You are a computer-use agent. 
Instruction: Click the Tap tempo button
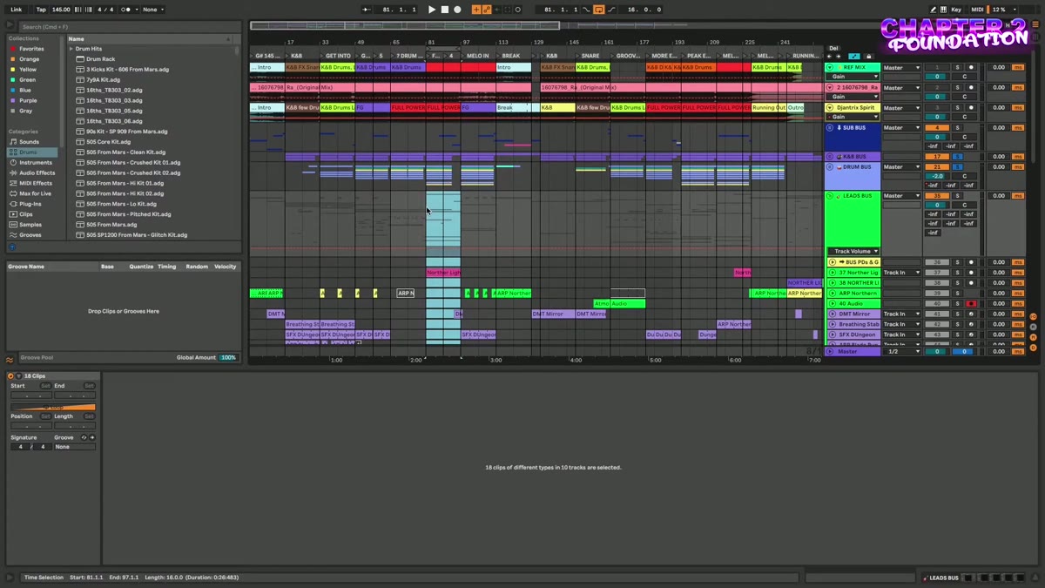coord(41,10)
